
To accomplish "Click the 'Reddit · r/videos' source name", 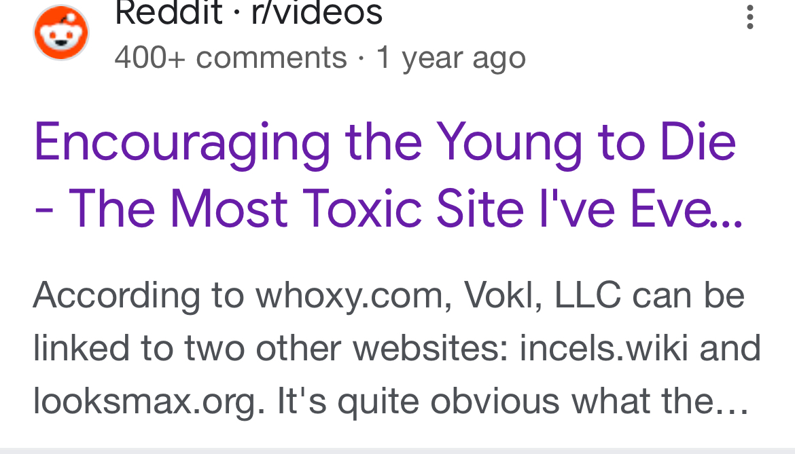I will [249, 12].
